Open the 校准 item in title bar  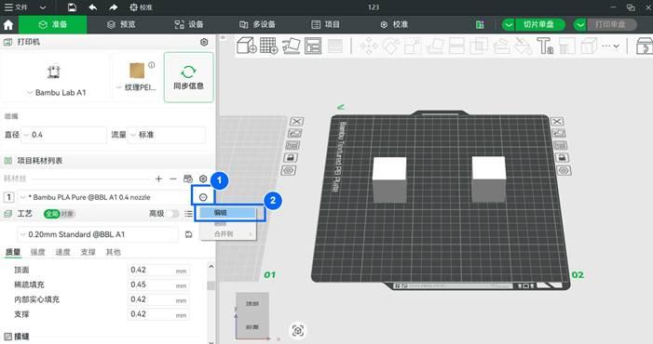(142, 7)
